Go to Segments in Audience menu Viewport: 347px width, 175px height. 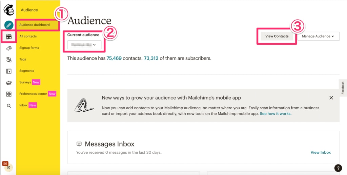coord(26,71)
